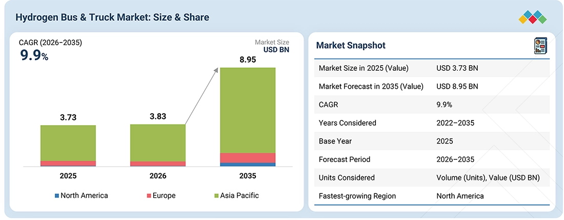Click the '2022–2035' table value
The image size is (564, 220).
[455, 123]
